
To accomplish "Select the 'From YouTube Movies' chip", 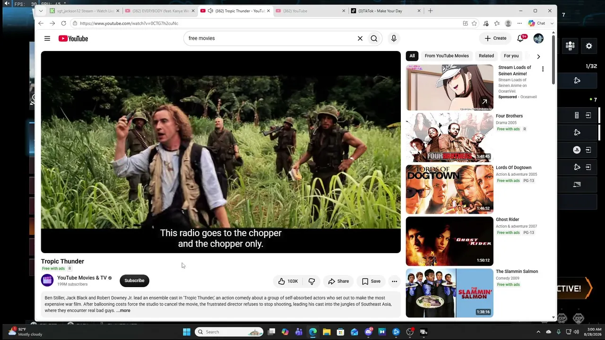I will click(x=447, y=56).
